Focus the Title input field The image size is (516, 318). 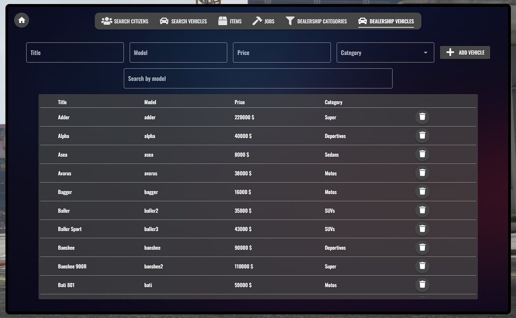[75, 53]
